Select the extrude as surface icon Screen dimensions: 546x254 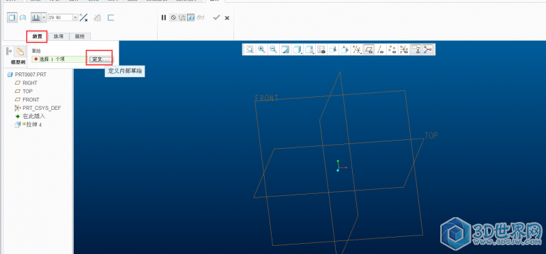(x=23, y=18)
